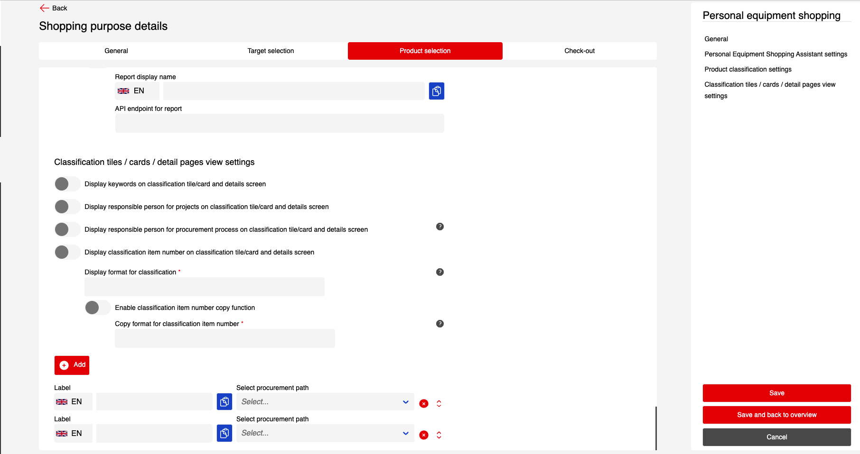
Task: Click the copy icon beside Report display name
Action: (x=436, y=91)
